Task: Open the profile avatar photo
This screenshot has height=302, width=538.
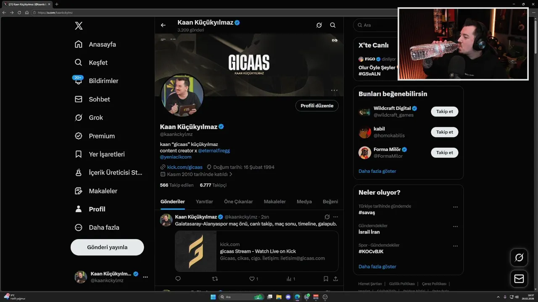Action: click(x=182, y=95)
